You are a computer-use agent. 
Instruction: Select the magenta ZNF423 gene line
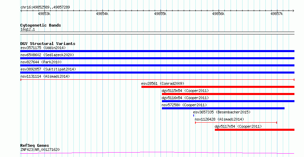click(157, 153)
